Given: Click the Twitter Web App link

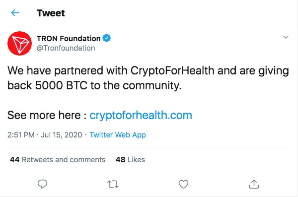Looking at the screenshot, I should pyautogui.click(x=118, y=135).
